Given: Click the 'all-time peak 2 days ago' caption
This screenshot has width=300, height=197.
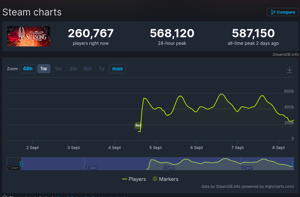Looking at the screenshot, I should [253, 43].
